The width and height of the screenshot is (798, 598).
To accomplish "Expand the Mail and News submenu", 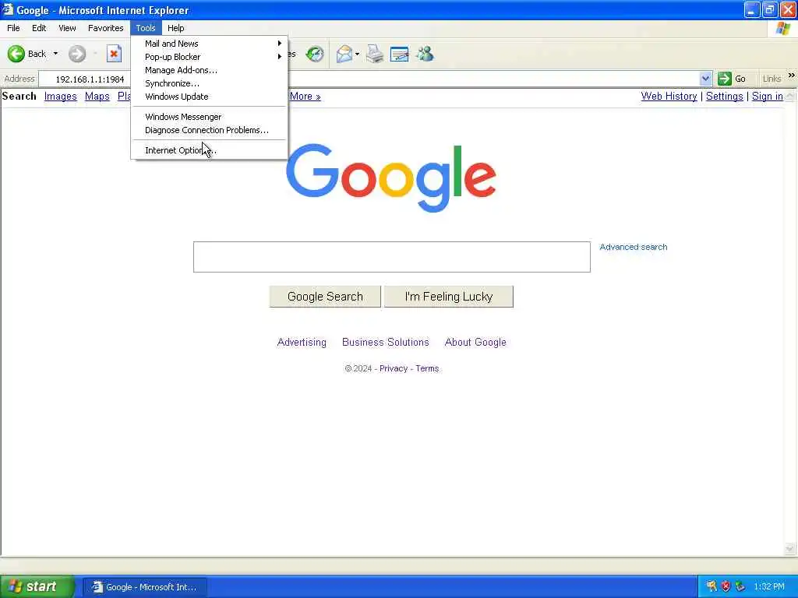I will (x=209, y=44).
